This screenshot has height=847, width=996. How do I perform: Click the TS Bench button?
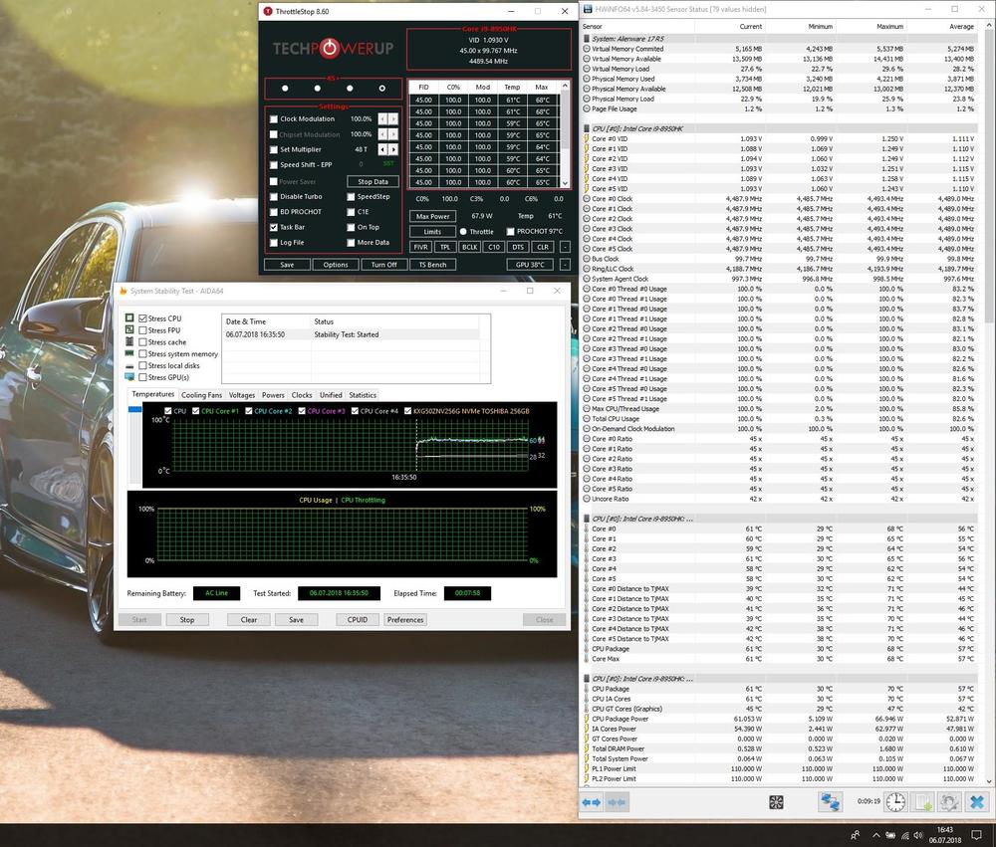(x=432, y=265)
